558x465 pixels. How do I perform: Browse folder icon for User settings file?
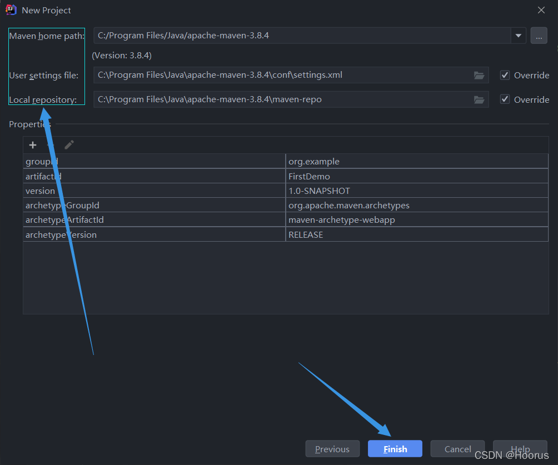click(x=479, y=76)
